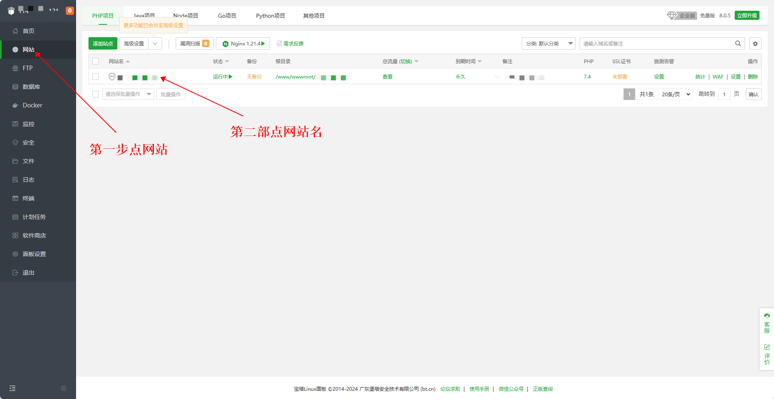The image size is (774, 399).
Task: Tick the batch operation checkbox at bottom
Action: [x=96, y=94]
